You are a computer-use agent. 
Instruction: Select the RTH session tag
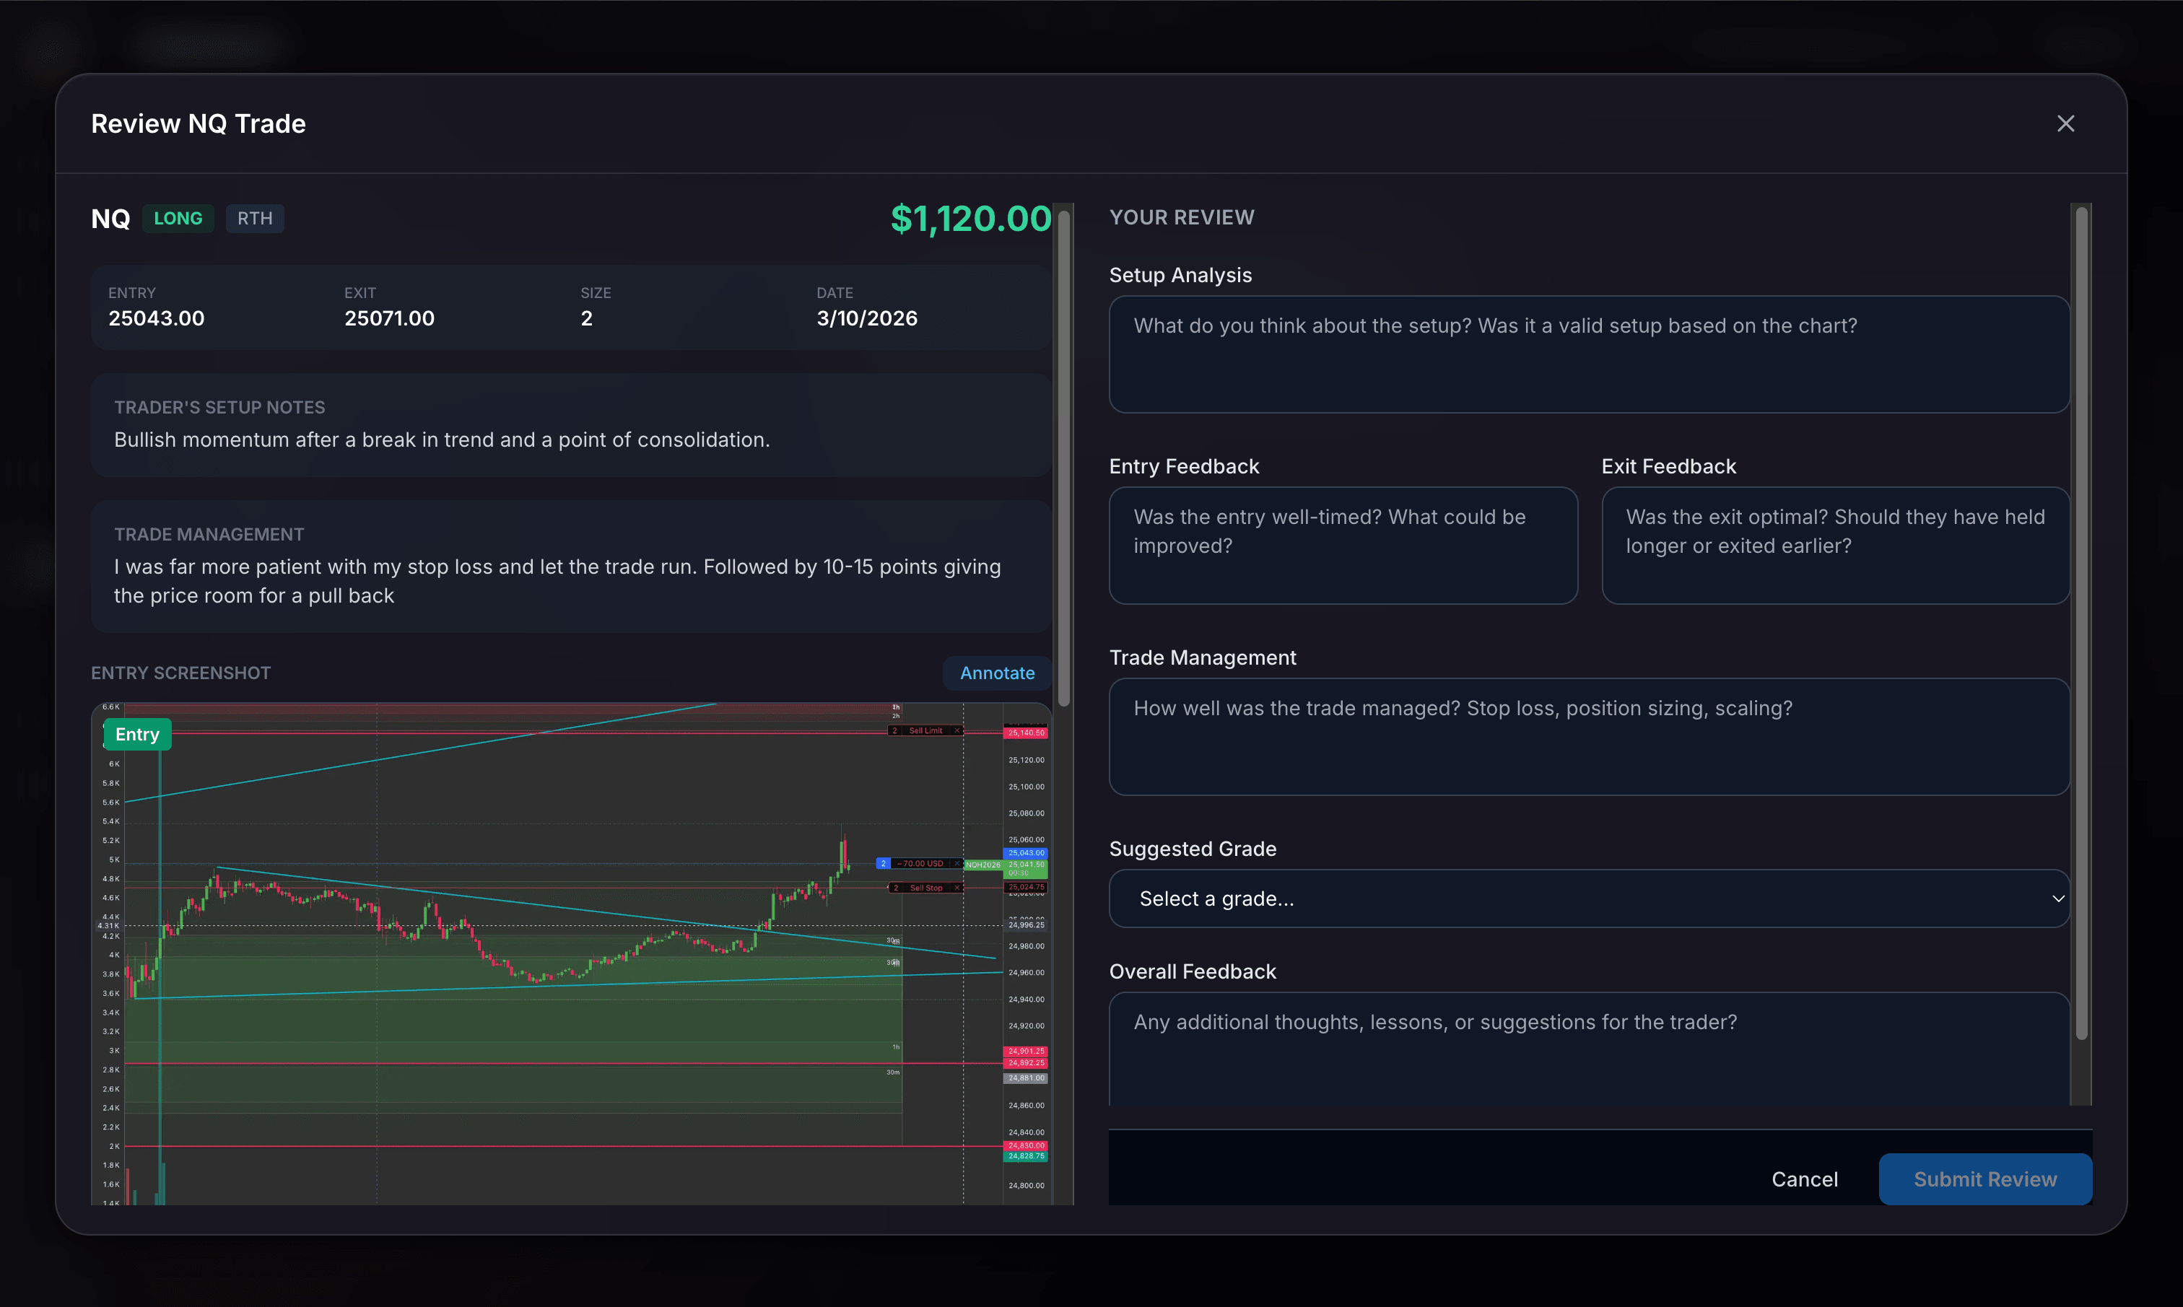(x=255, y=217)
